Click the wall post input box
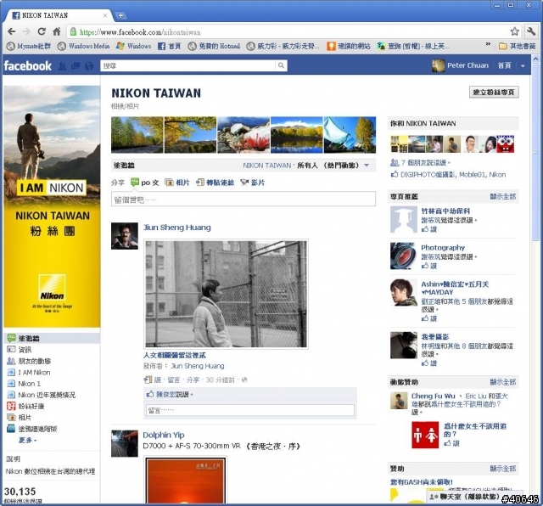The width and height of the screenshot is (543, 506). tap(244, 199)
